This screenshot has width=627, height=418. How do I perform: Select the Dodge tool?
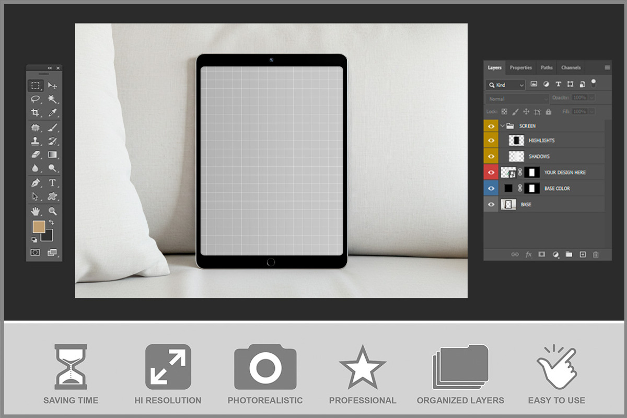click(x=52, y=168)
